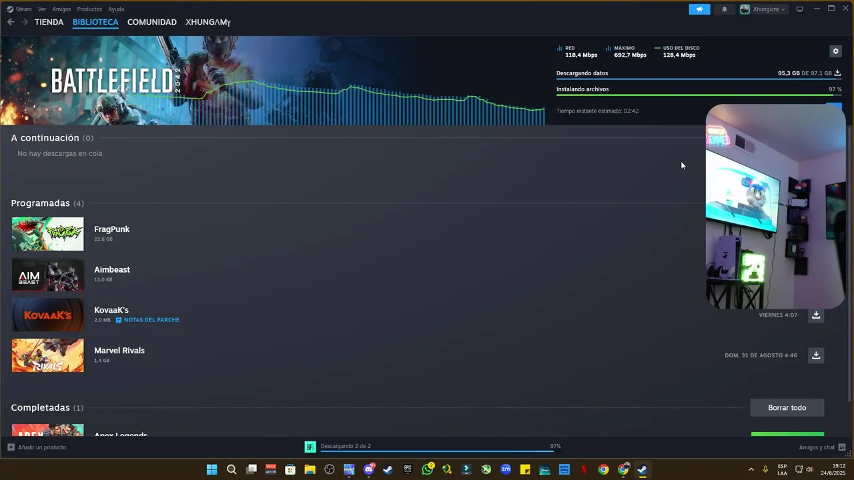Open Windows Start menu

pyautogui.click(x=211, y=469)
